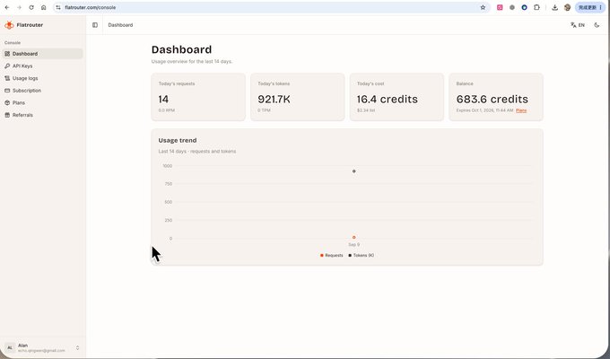Click the Sep 9 axis label
Image resolution: width=610 pixels, height=359 pixels.
353,244
